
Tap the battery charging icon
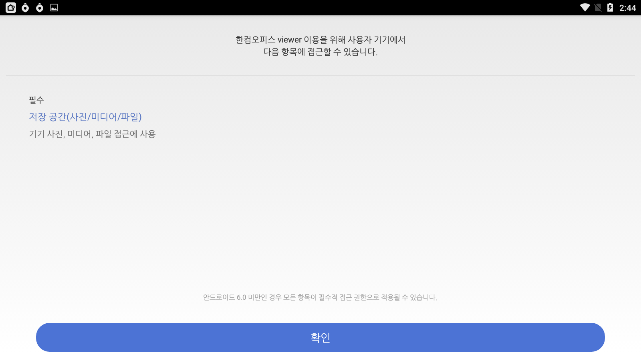tap(610, 8)
